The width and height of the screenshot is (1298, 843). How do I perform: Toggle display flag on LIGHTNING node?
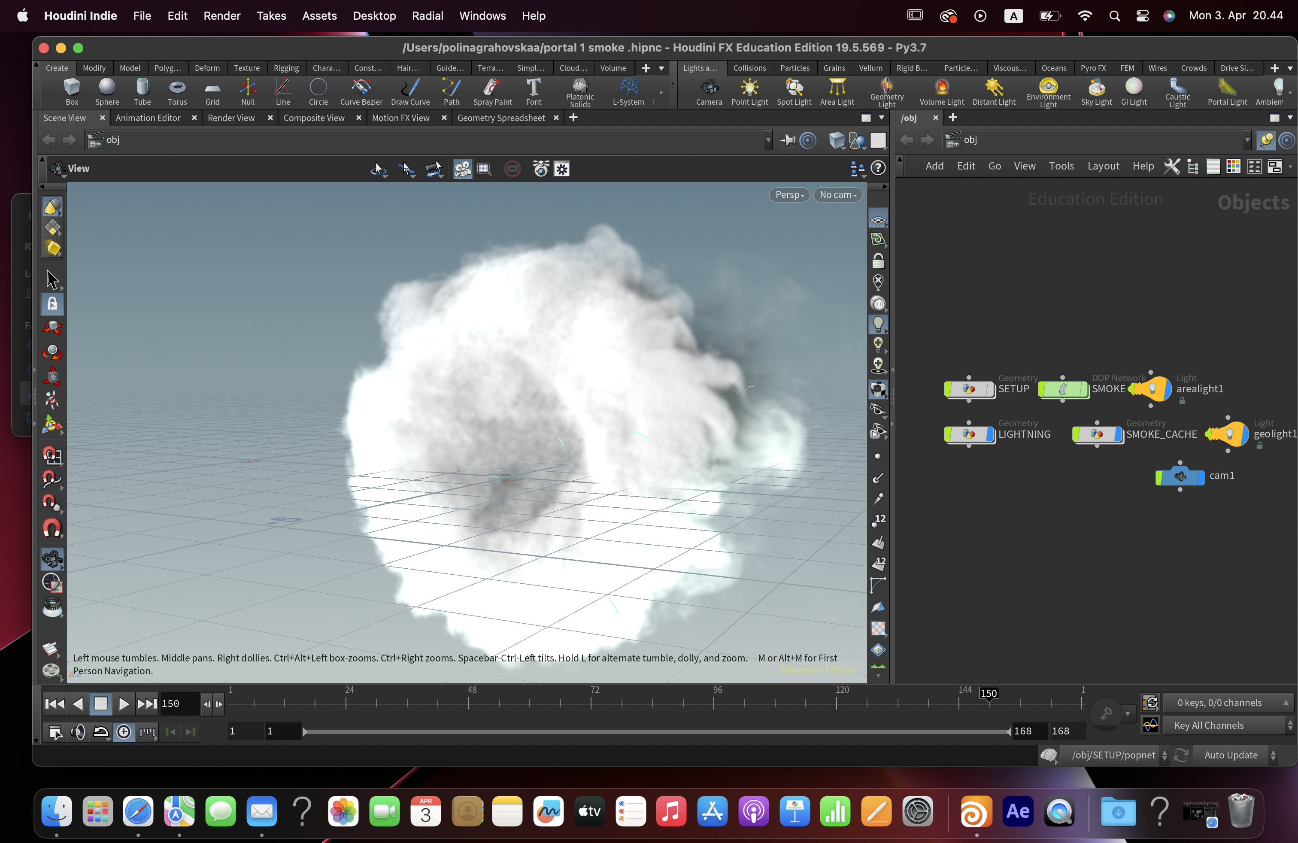[990, 434]
